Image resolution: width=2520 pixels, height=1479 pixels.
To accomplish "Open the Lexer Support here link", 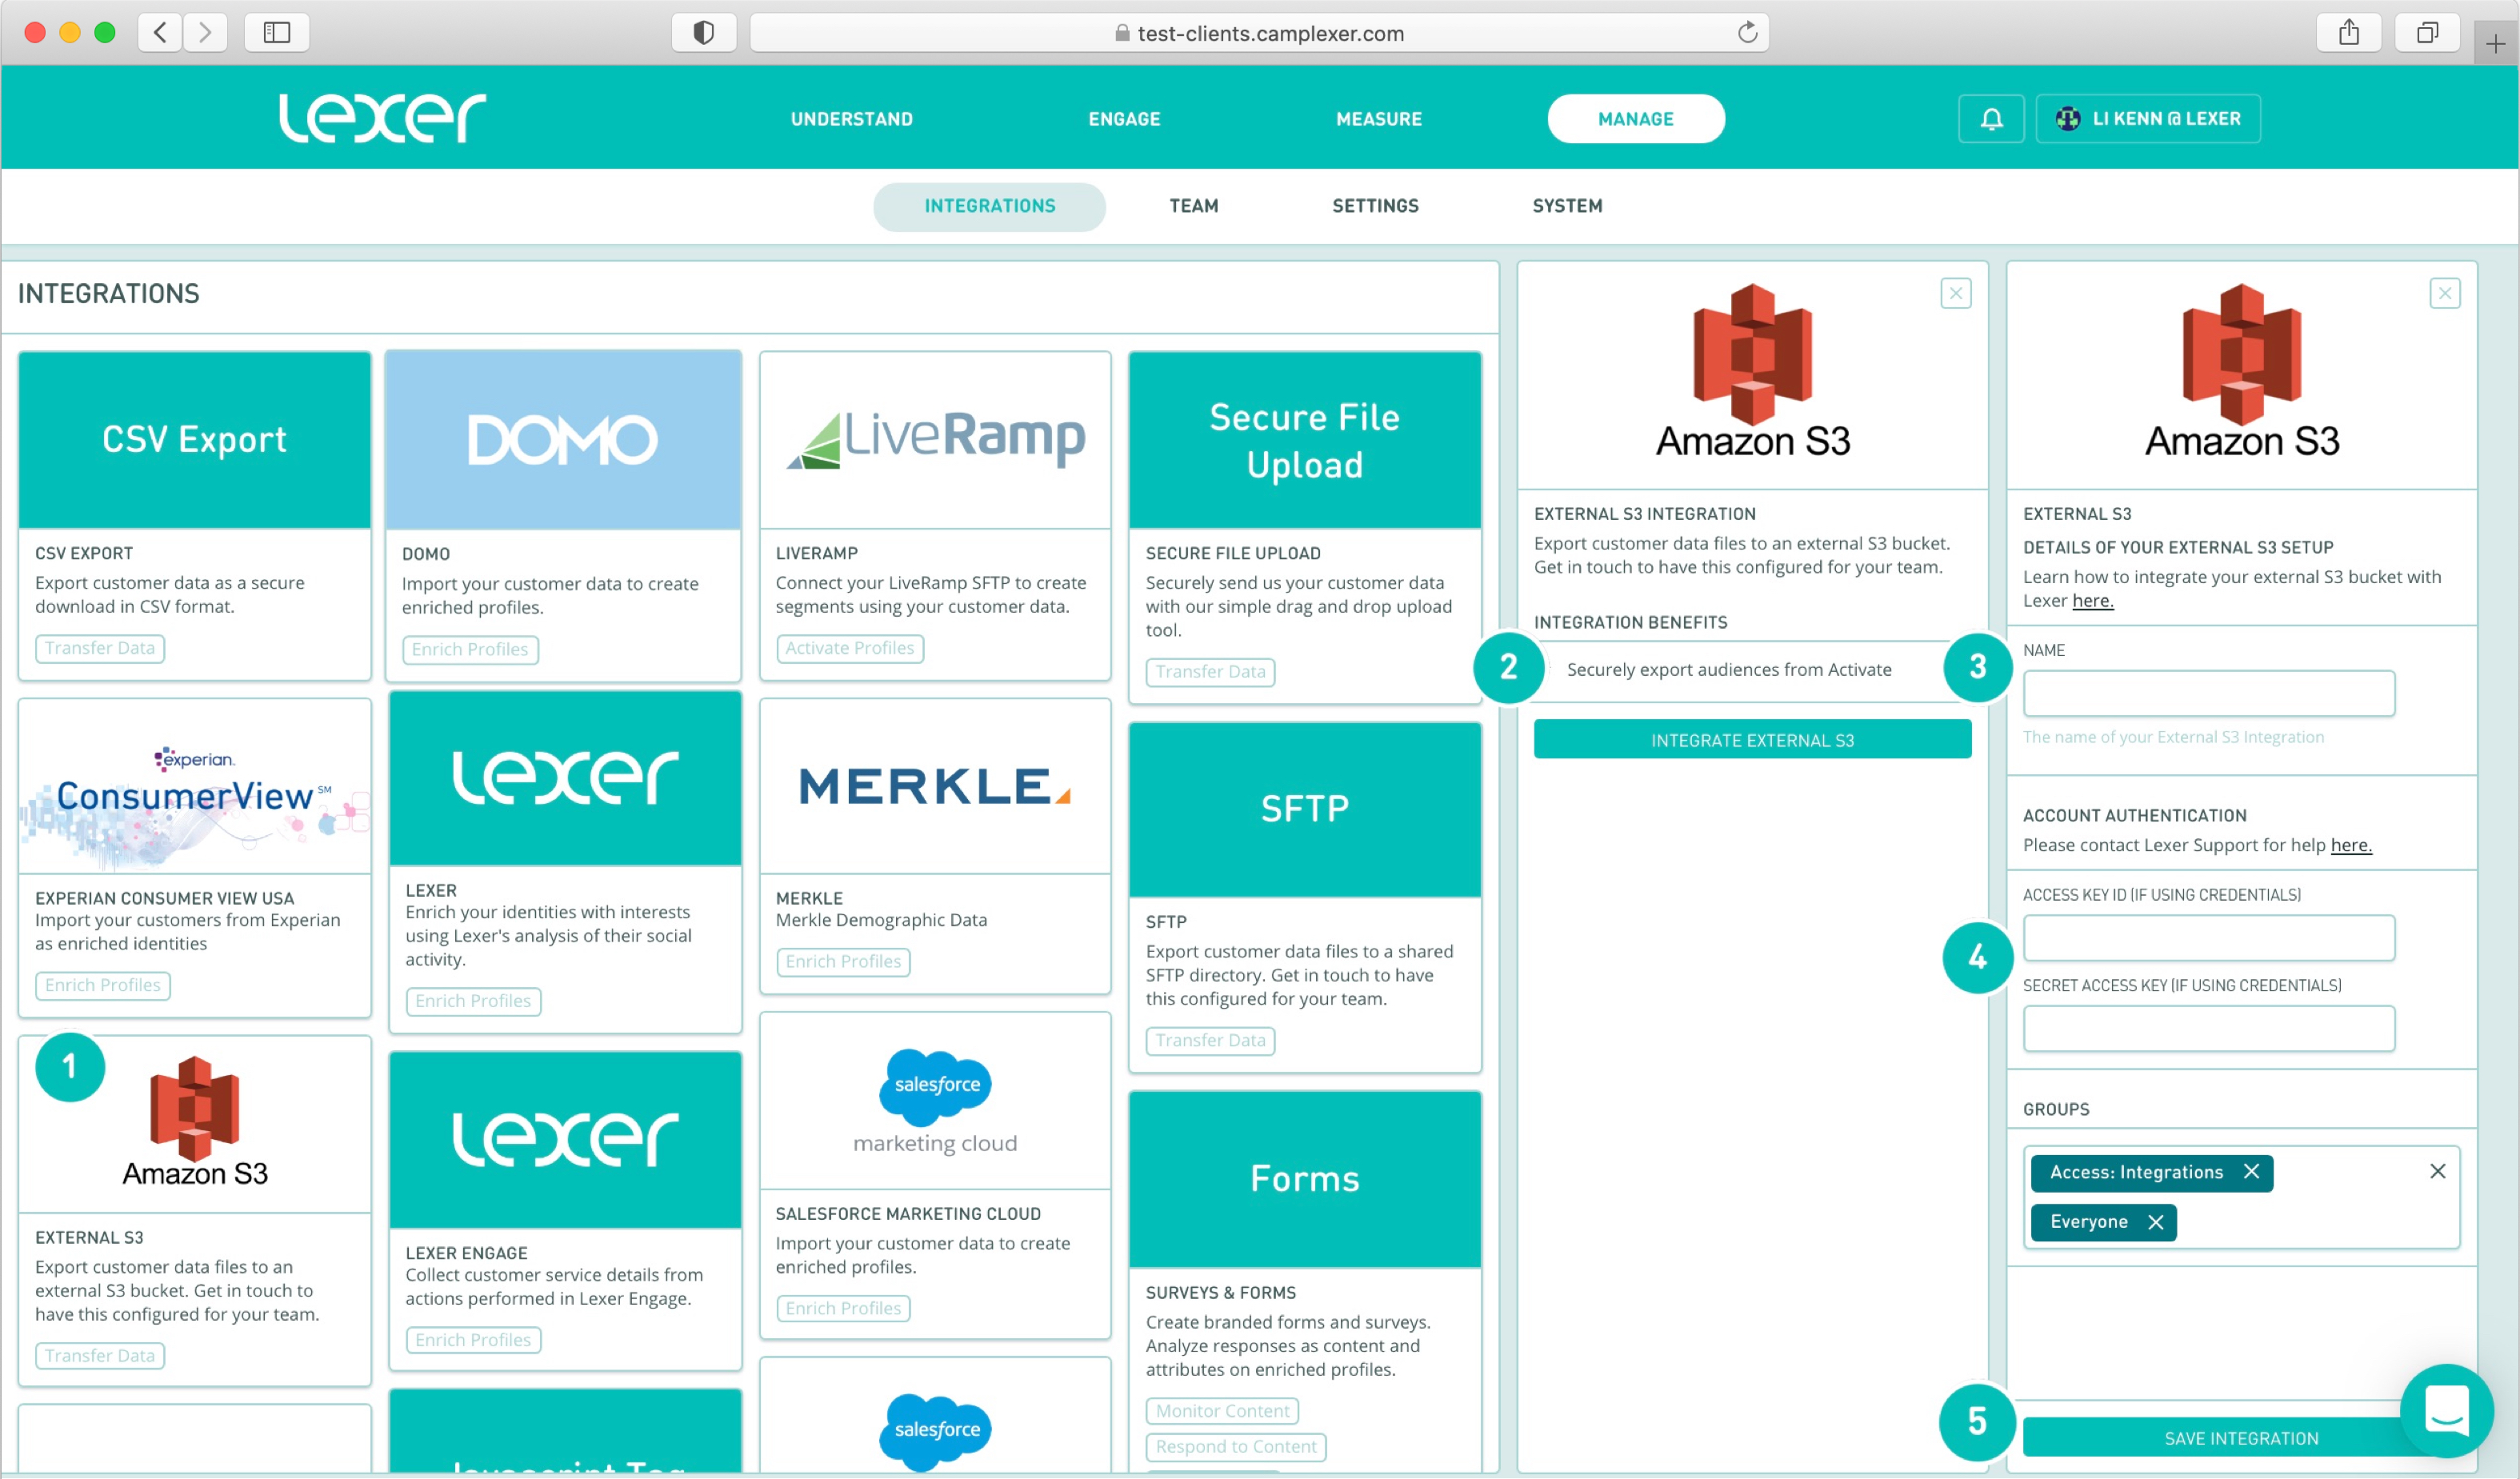I will point(2350,845).
